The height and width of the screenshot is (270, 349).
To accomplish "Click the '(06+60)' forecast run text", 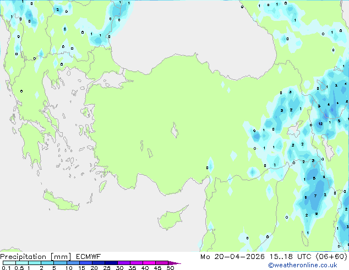I will (331, 257).
